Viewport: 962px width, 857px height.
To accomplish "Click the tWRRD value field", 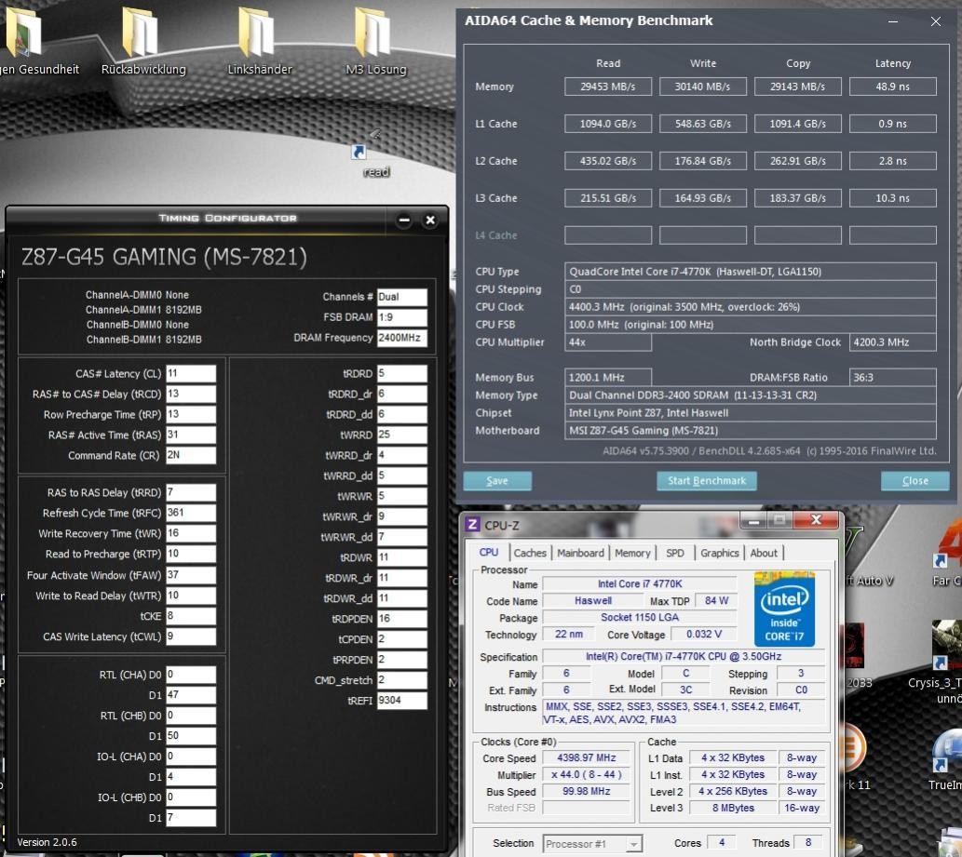I will (402, 435).
